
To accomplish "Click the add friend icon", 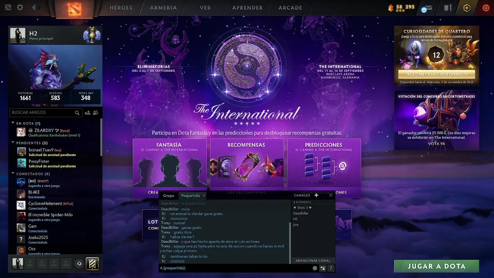I will (88, 113).
